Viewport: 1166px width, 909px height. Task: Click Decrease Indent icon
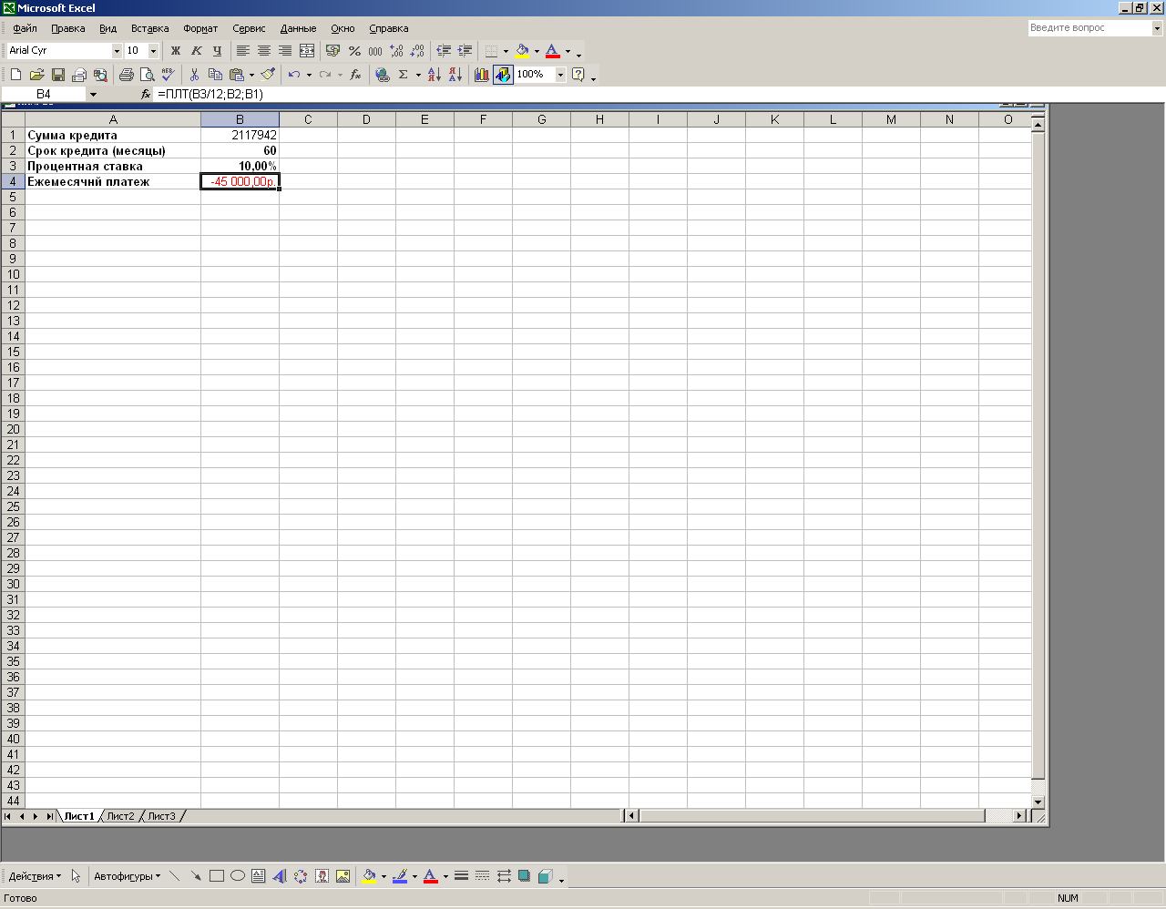click(x=444, y=51)
